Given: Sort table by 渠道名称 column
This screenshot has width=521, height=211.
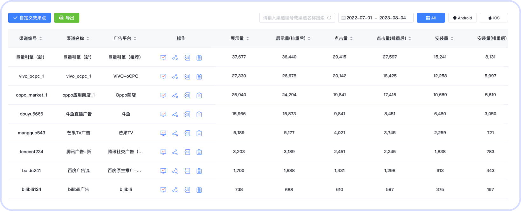Looking at the screenshot, I should [88, 38].
